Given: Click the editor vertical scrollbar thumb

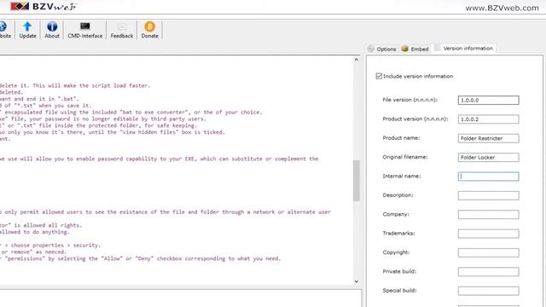Looking at the screenshot, I should tap(357, 181).
